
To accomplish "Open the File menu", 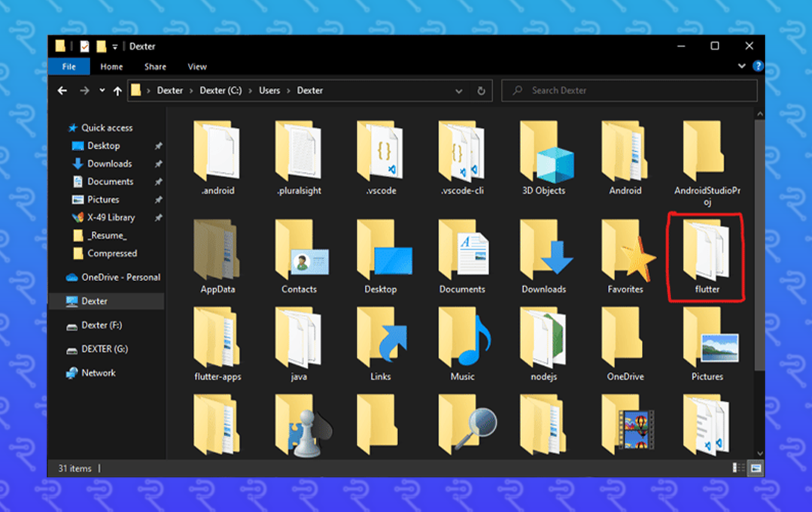I will [x=68, y=66].
